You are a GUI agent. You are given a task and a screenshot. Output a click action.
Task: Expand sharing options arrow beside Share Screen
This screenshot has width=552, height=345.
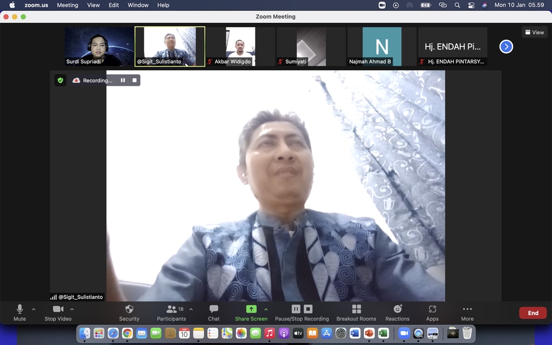pyautogui.click(x=266, y=309)
